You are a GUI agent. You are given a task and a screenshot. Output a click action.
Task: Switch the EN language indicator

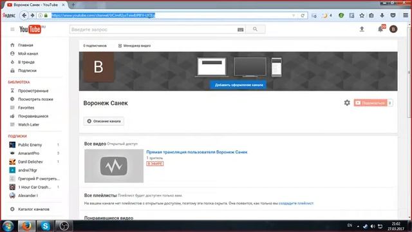(x=350, y=226)
